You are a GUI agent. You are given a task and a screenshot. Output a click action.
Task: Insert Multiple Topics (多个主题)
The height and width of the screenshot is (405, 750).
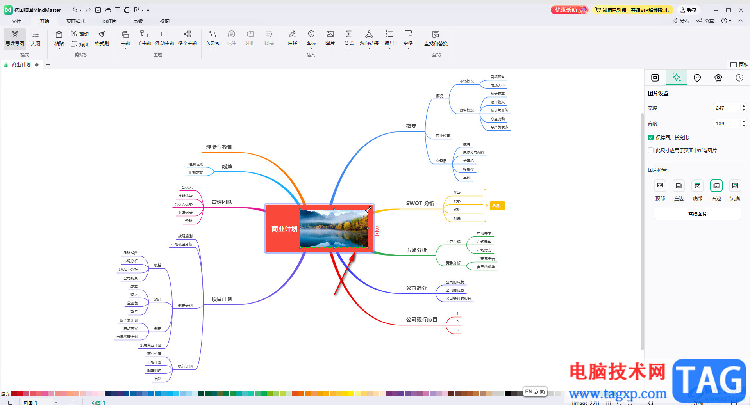point(187,39)
